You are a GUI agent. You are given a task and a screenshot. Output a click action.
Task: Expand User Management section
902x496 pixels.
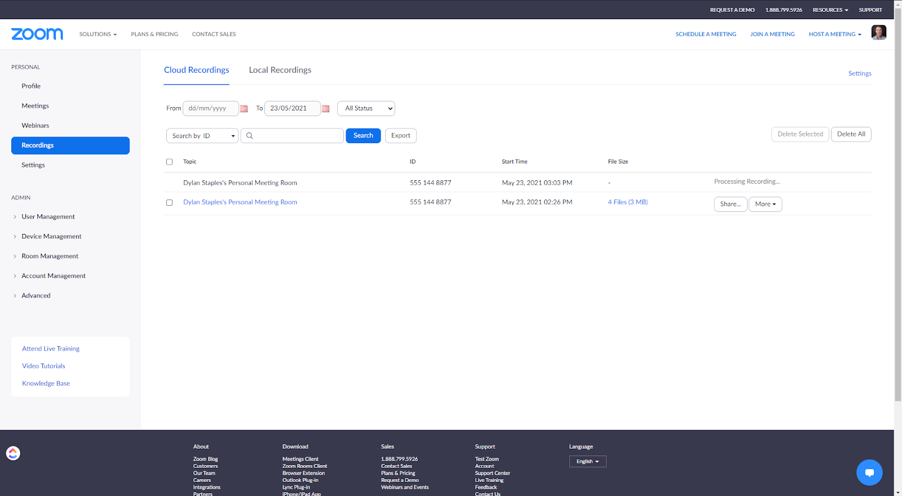pos(48,216)
